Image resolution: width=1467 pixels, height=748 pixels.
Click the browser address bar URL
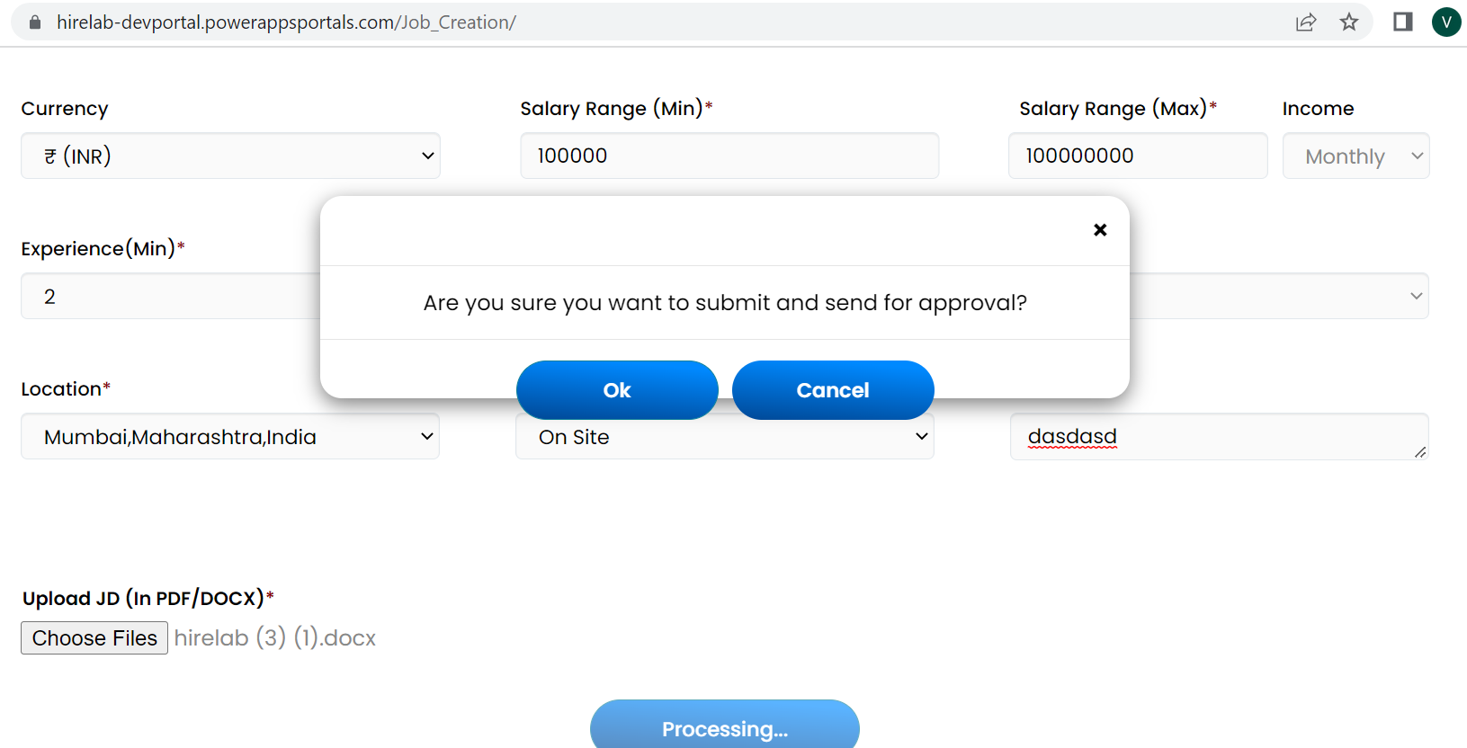286,22
